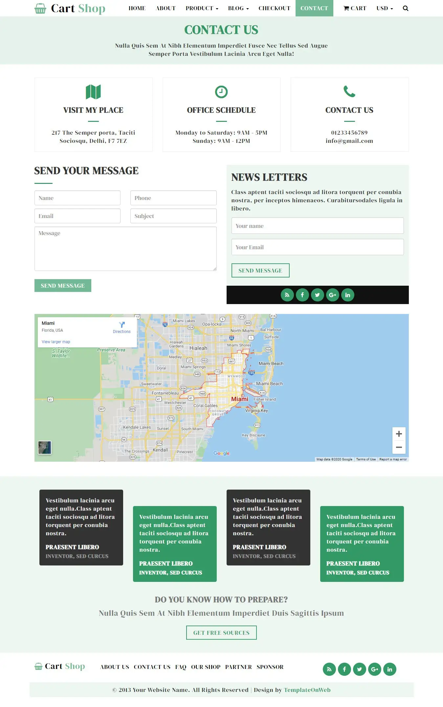Click the newsletter outlined Send Message button
Viewport: 443px width, 707px height.
pos(260,271)
